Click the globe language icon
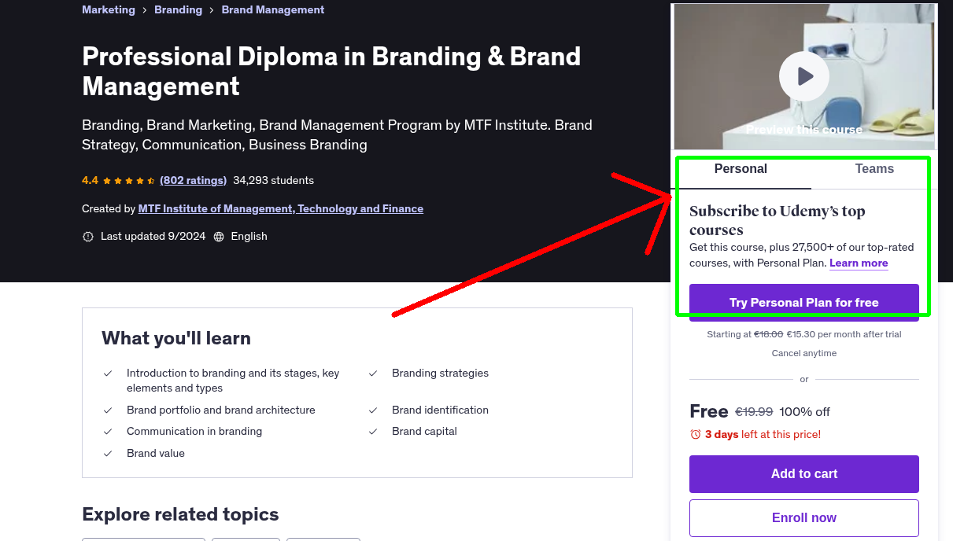 point(219,237)
